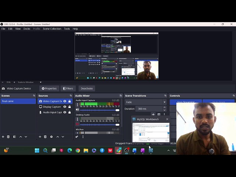Show hidden system tray icons chevron
This screenshot has height=177, width=236.
coord(169,150)
